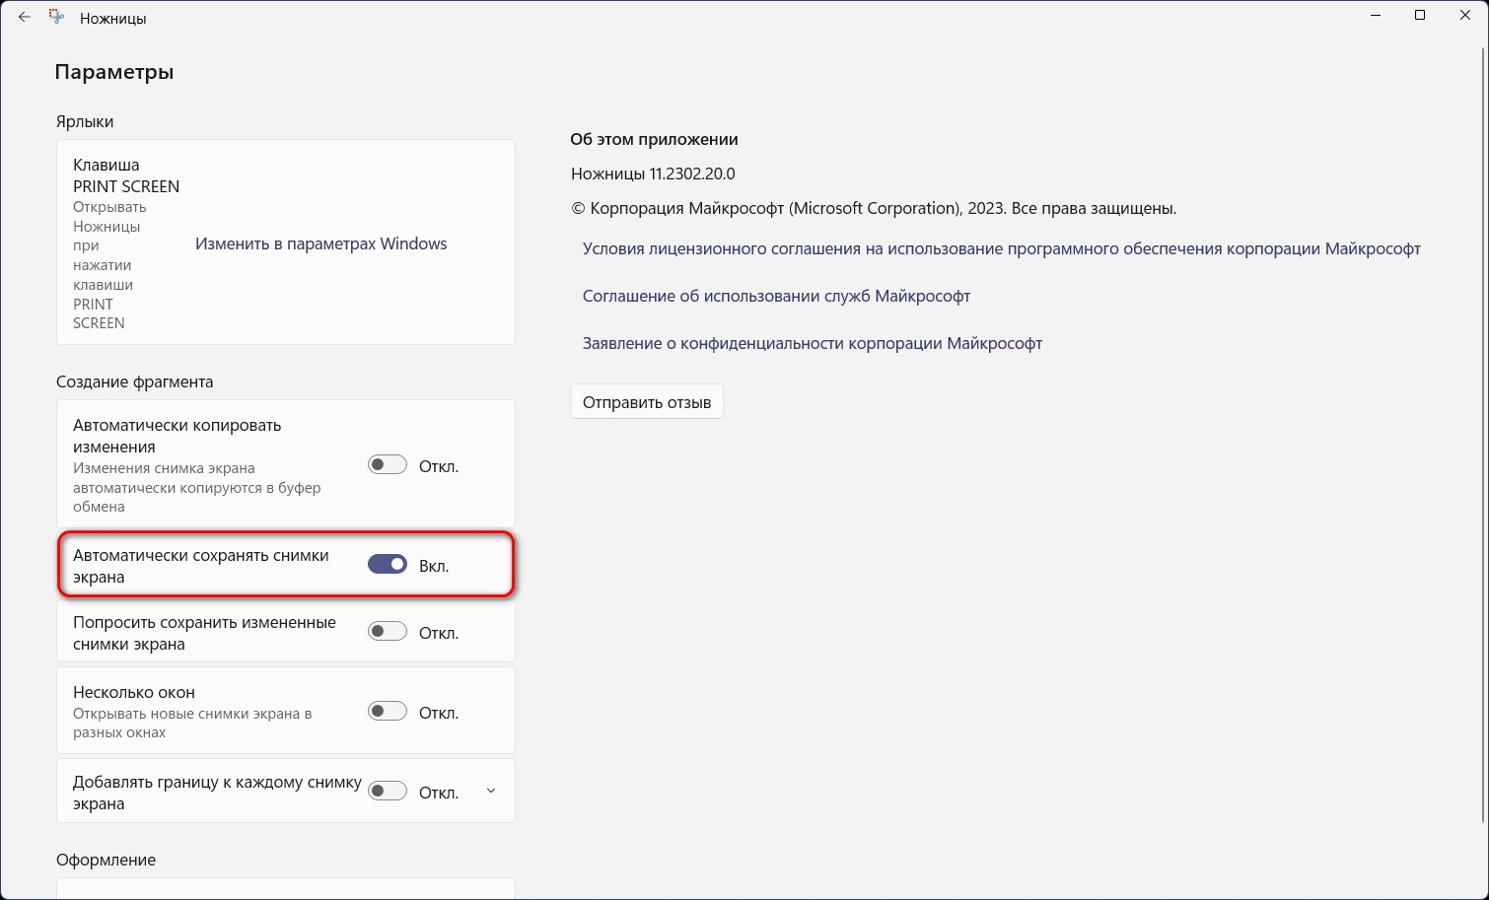The height and width of the screenshot is (900, 1489).
Task: Enable the 'Несколько окон' switch
Action: [388, 711]
